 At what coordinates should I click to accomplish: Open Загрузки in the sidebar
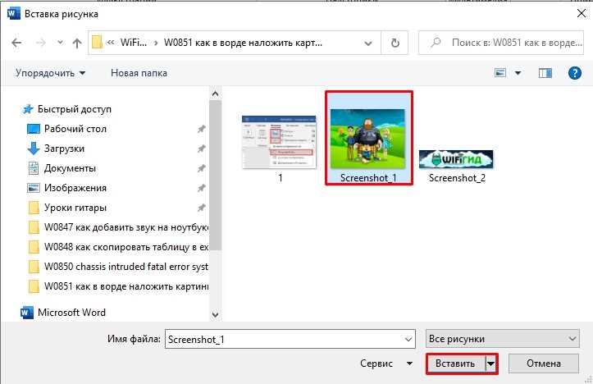tap(56, 149)
